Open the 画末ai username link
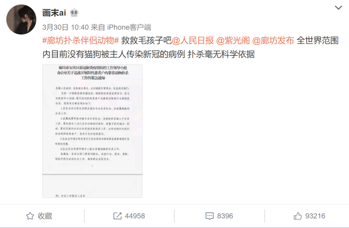This screenshot has width=349, height=228. (54, 13)
